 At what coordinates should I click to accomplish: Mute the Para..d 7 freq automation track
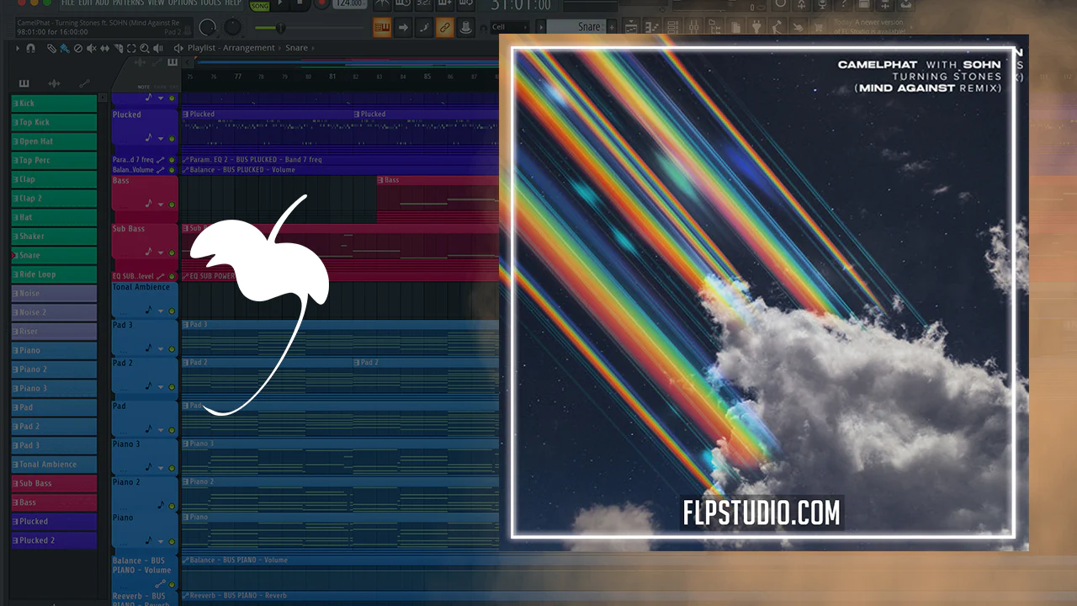172,159
